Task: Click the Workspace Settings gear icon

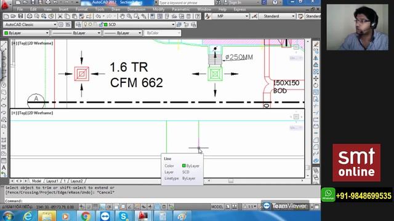Action: 61,25
